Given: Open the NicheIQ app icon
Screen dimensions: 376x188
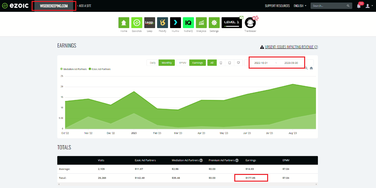Looking at the screenshot, I should click(188, 23).
